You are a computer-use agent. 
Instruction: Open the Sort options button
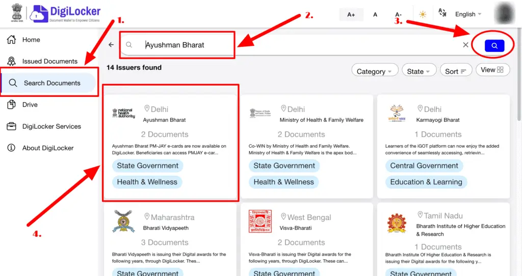(x=455, y=71)
